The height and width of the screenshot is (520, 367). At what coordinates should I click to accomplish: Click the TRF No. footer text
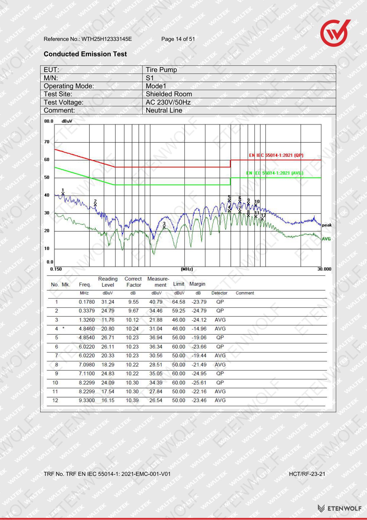[107, 474]
